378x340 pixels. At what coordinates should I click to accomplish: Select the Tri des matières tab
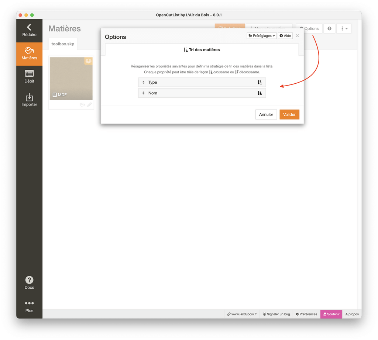[x=202, y=50]
